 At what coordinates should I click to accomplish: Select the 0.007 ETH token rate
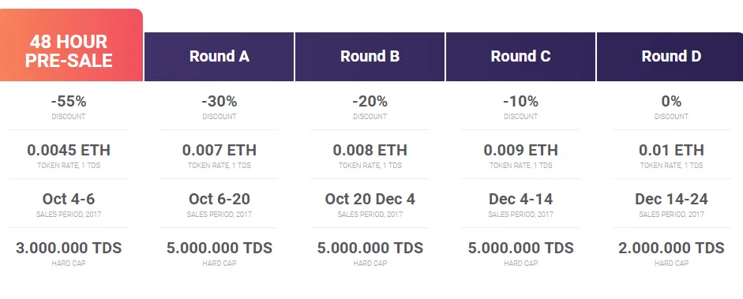point(220,150)
